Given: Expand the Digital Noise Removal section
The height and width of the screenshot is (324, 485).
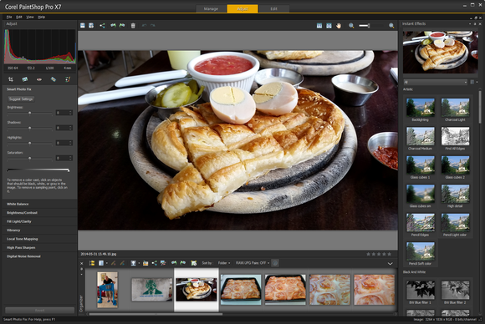Looking at the screenshot, I should (39, 256).
